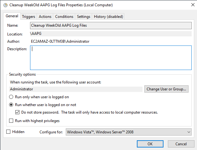197x150 pixels.
Task: Click into the Description text box
Action: tap(111, 57)
